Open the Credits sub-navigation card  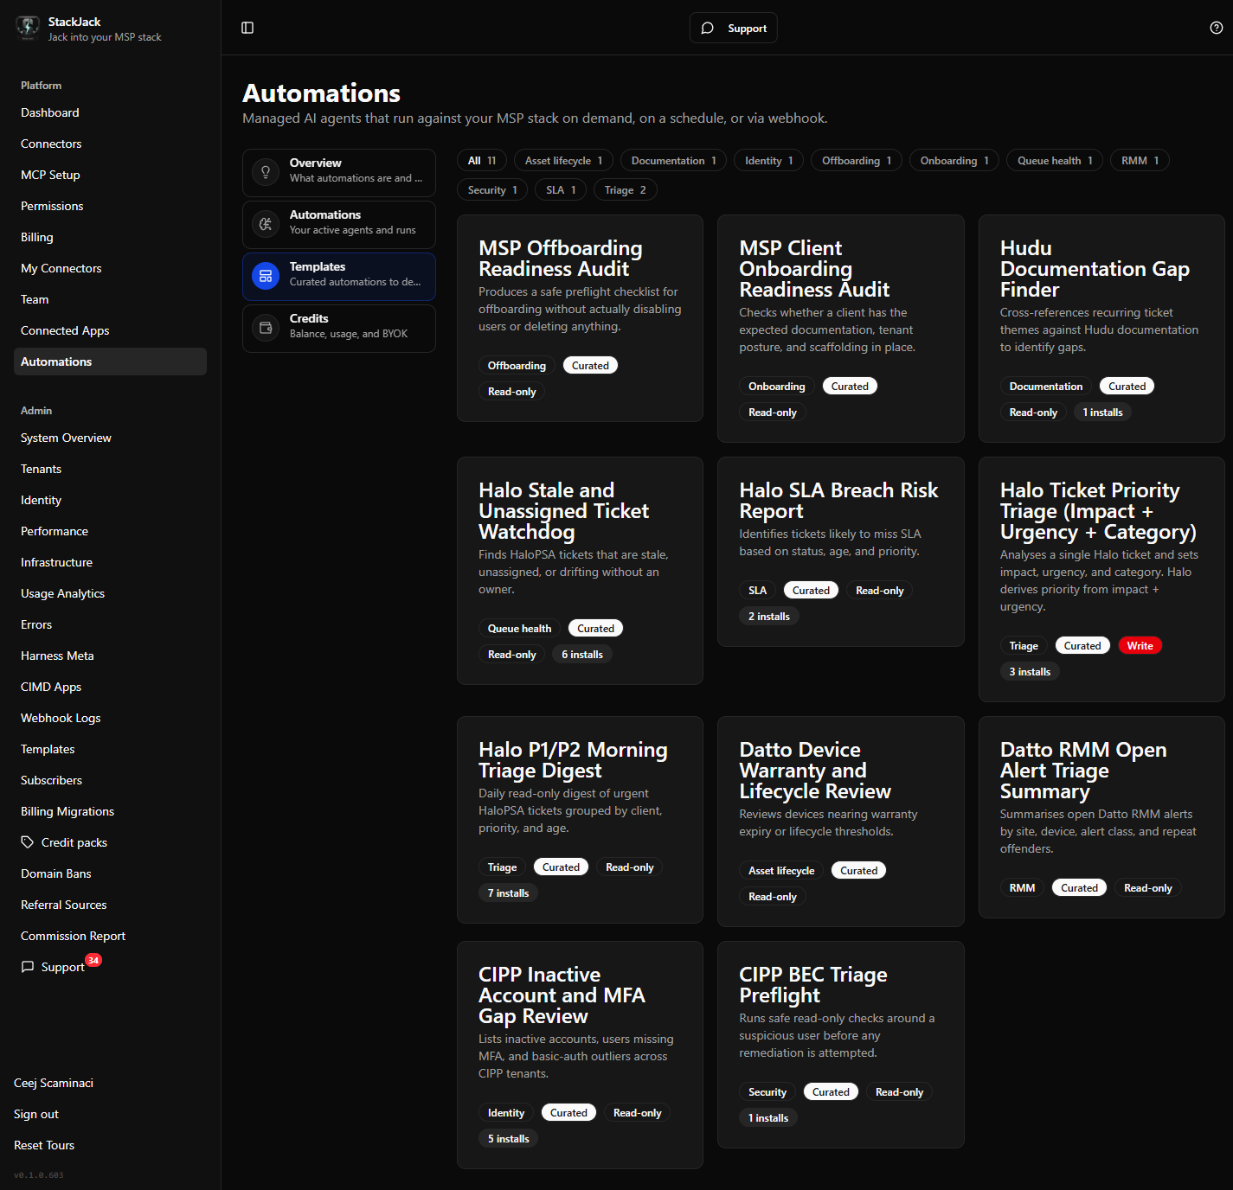[x=339, y=328]
